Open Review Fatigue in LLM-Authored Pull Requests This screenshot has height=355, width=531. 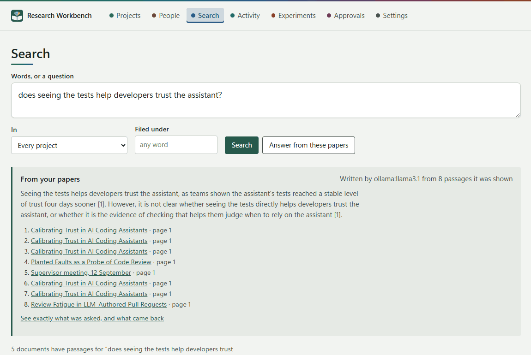[99, 304]
